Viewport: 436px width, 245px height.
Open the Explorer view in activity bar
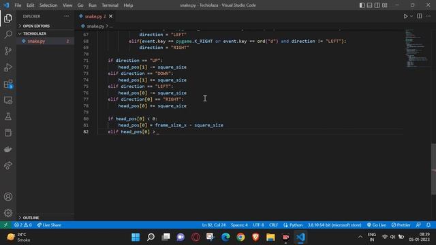tap(8, 18)
